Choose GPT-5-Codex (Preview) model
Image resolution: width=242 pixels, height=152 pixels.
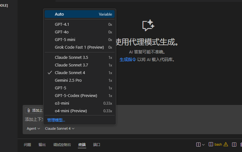pos(79,96)
